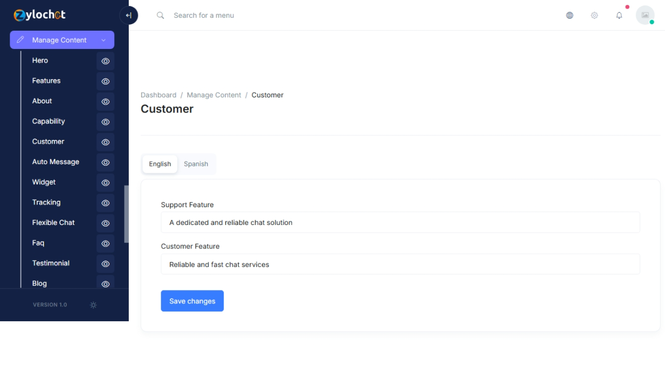
Task: Toggle visibility of Faq section
Action: tap(106, 244)
